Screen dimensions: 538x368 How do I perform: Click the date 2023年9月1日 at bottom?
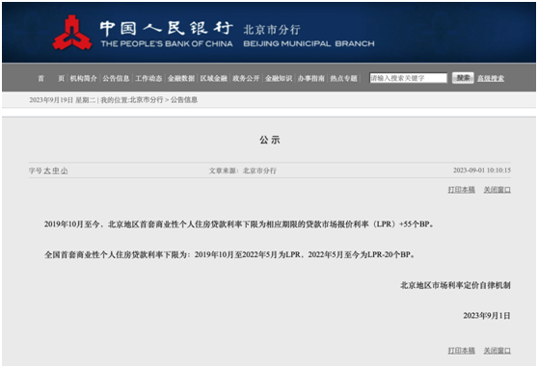point(487,316)
